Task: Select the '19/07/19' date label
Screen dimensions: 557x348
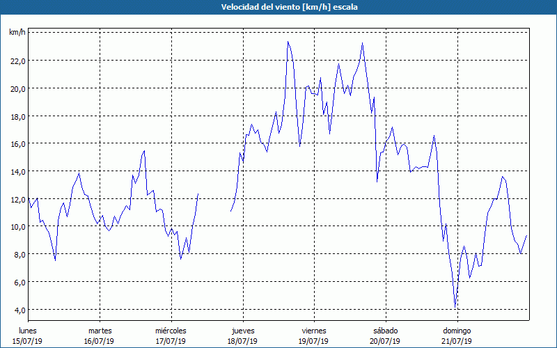Action: [314, 341]
